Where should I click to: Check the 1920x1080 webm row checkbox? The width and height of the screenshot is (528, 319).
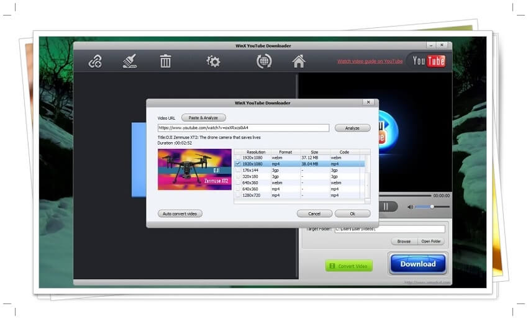pos(238,158)
